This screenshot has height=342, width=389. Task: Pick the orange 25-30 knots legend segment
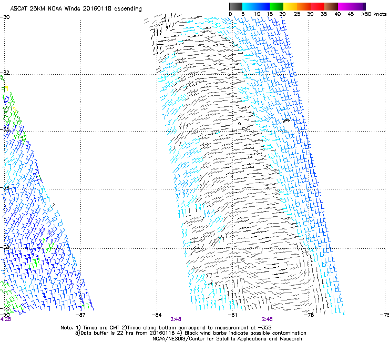click(x=304, y=6)
